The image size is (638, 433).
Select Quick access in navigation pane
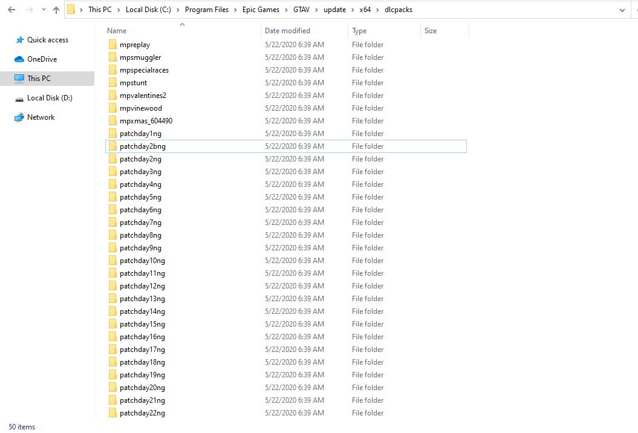(x=47, y=40)
